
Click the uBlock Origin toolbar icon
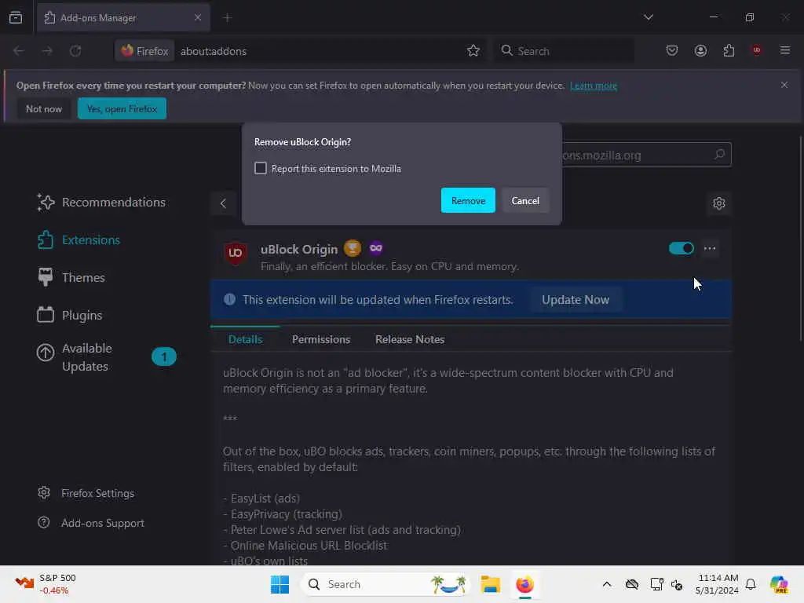click(x=756, y=50)
